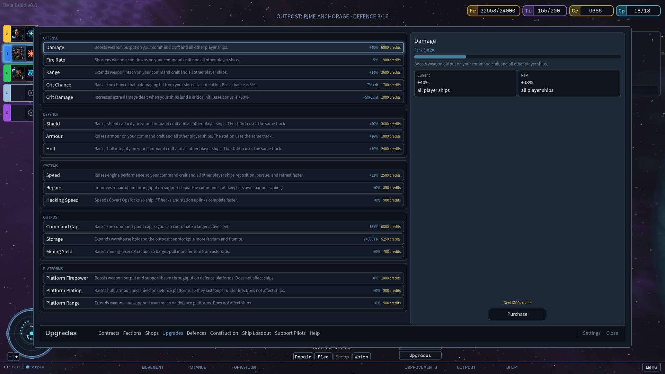The height and width of the screenshot is (374, 665).
Task: Select squad G pilot portrait
Action: [x=18, y=73]
